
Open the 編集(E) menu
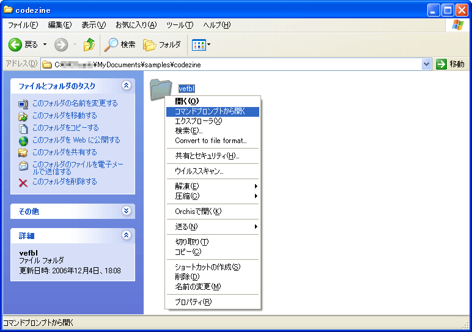click(59, 25)
